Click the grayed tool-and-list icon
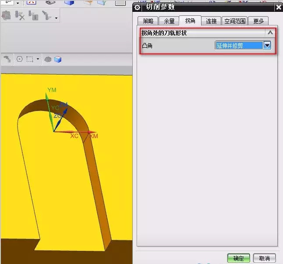Viewport: 283px width, 264px height. pos(33,15)
